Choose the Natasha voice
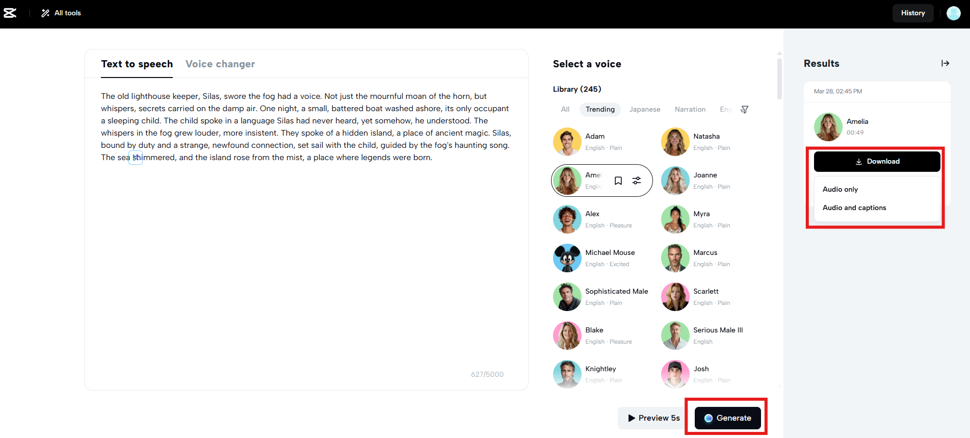The width and height of the screenshot is (970, 438). (x=710, y=142)
